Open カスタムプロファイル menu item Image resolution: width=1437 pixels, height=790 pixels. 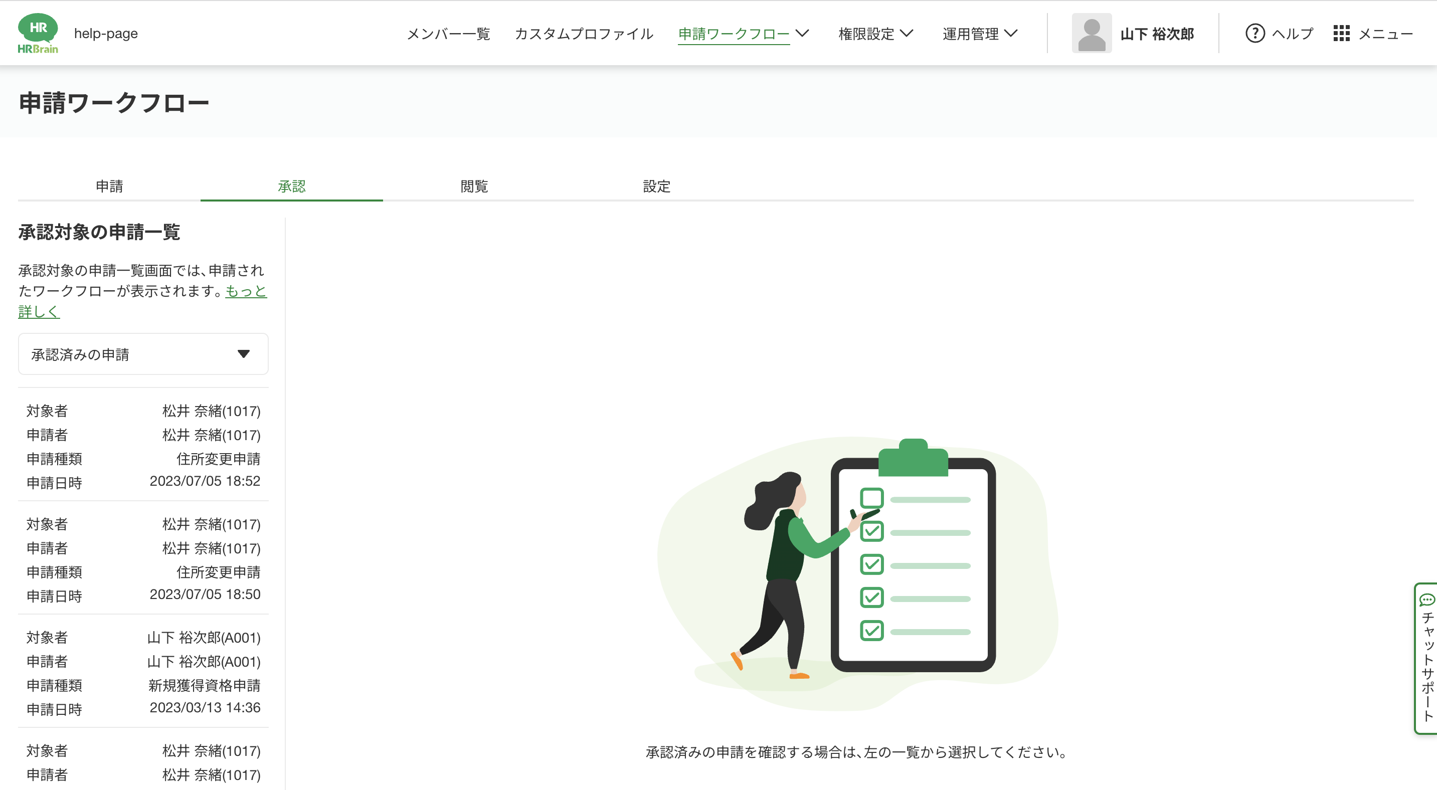tap(584, 34)
